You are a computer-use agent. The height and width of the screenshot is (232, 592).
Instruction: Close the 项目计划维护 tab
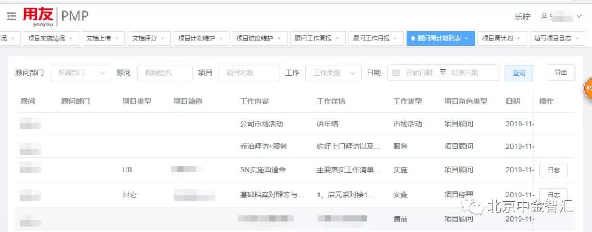(220, 38)
